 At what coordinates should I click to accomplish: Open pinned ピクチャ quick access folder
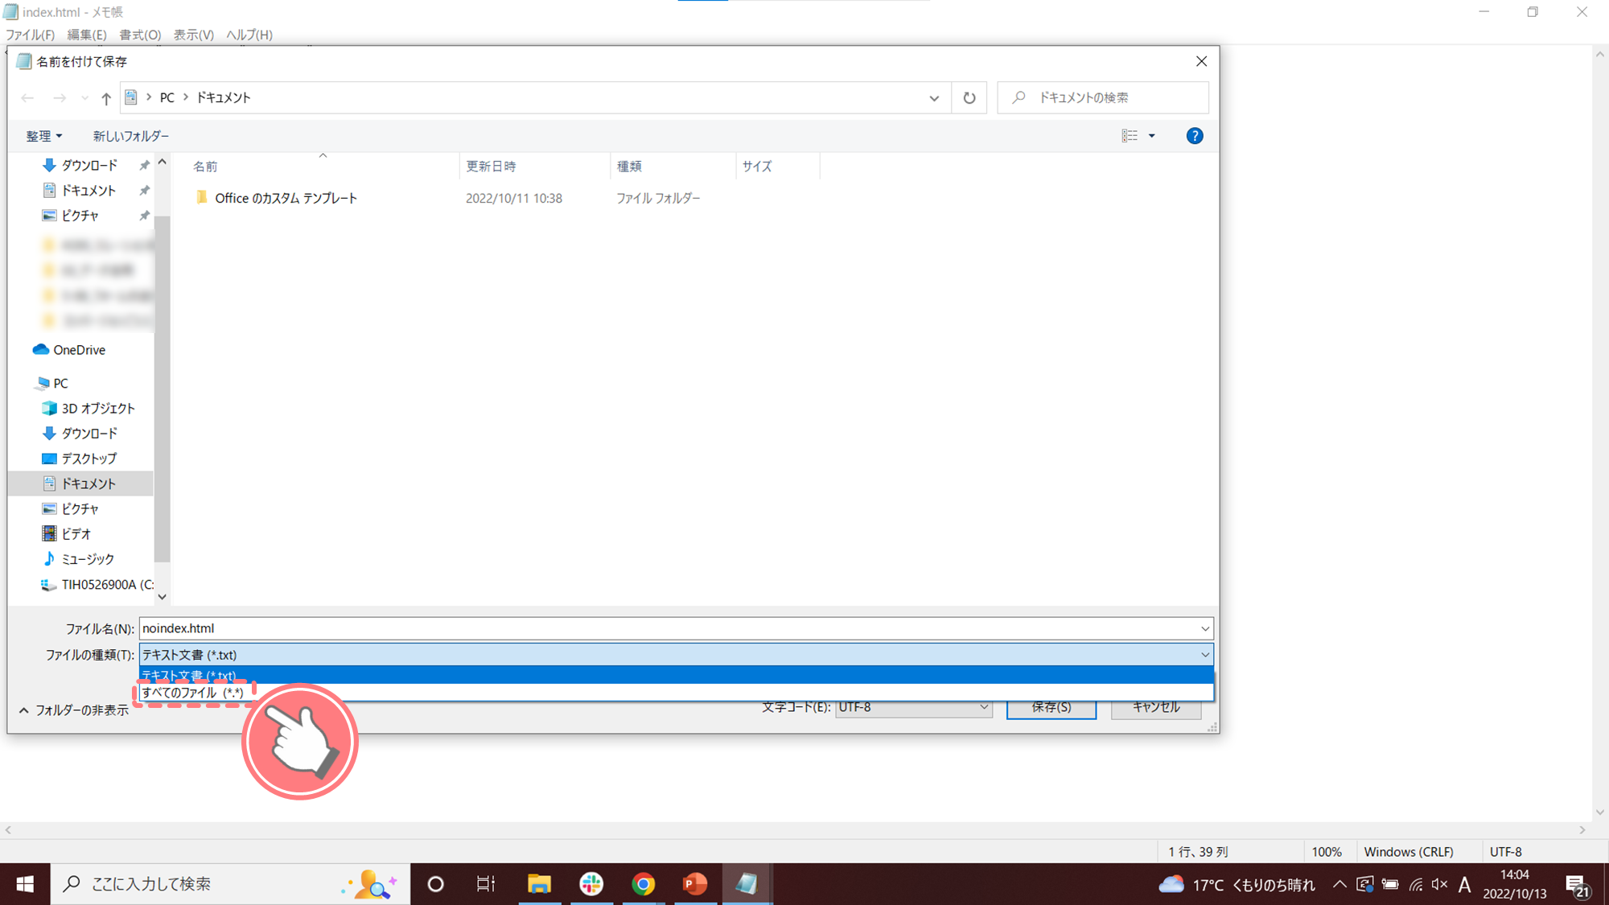[x=80, y=216]
